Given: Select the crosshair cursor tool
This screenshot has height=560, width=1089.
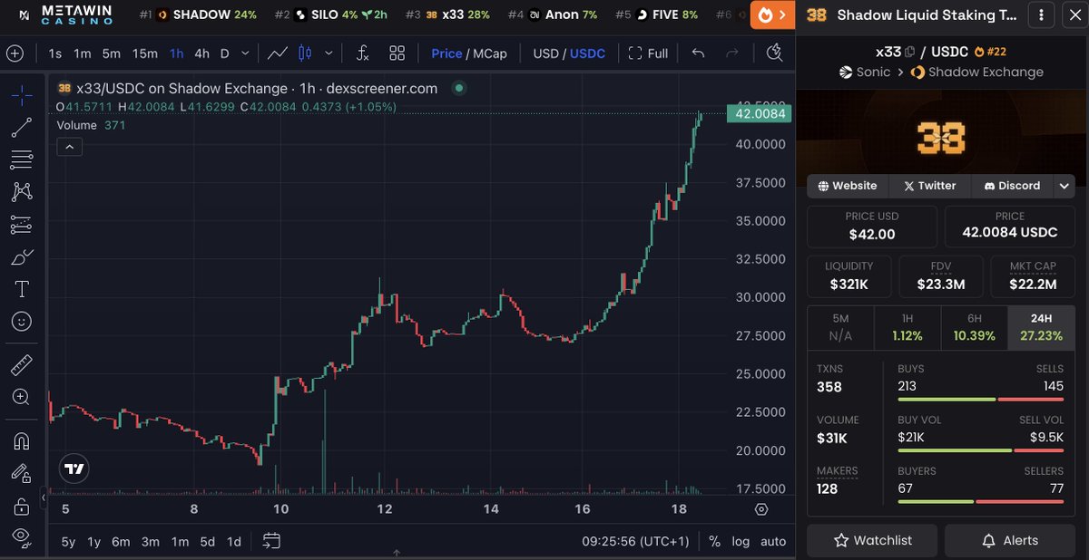Looking at the screenshot, I should point(22,95).
